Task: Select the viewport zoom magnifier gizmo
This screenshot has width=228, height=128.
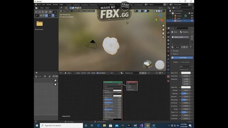Action: click(x=163, y=26)
